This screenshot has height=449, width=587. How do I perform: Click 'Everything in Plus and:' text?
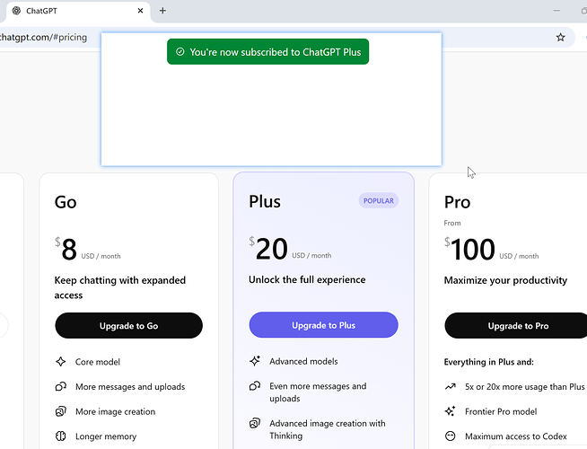pos(488,362)
